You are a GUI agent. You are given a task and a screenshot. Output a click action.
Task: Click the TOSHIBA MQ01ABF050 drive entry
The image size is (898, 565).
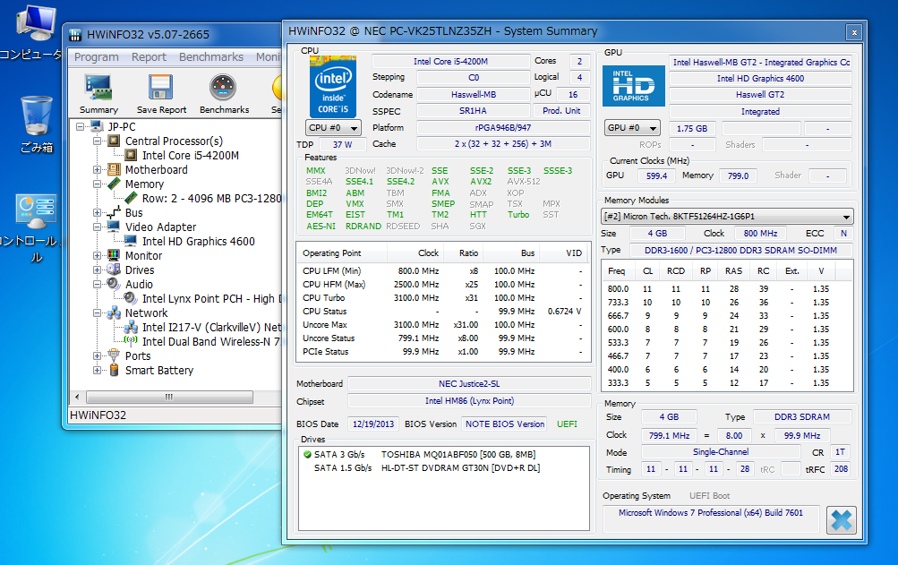(x=458, y=454)
